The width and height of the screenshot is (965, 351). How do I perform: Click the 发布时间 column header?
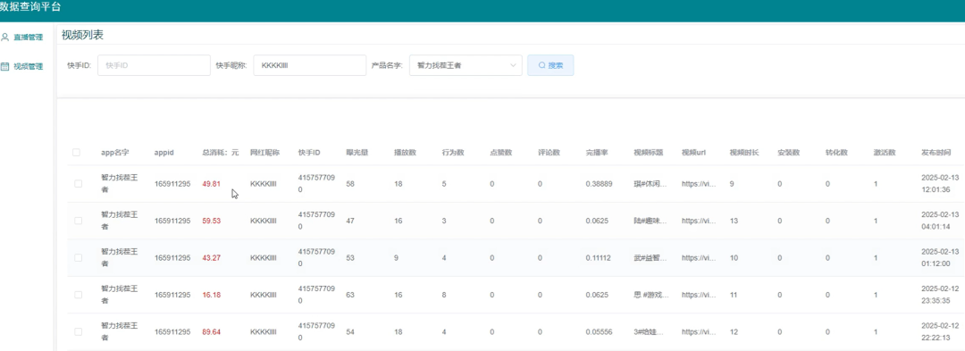click(x=936, y=153)
